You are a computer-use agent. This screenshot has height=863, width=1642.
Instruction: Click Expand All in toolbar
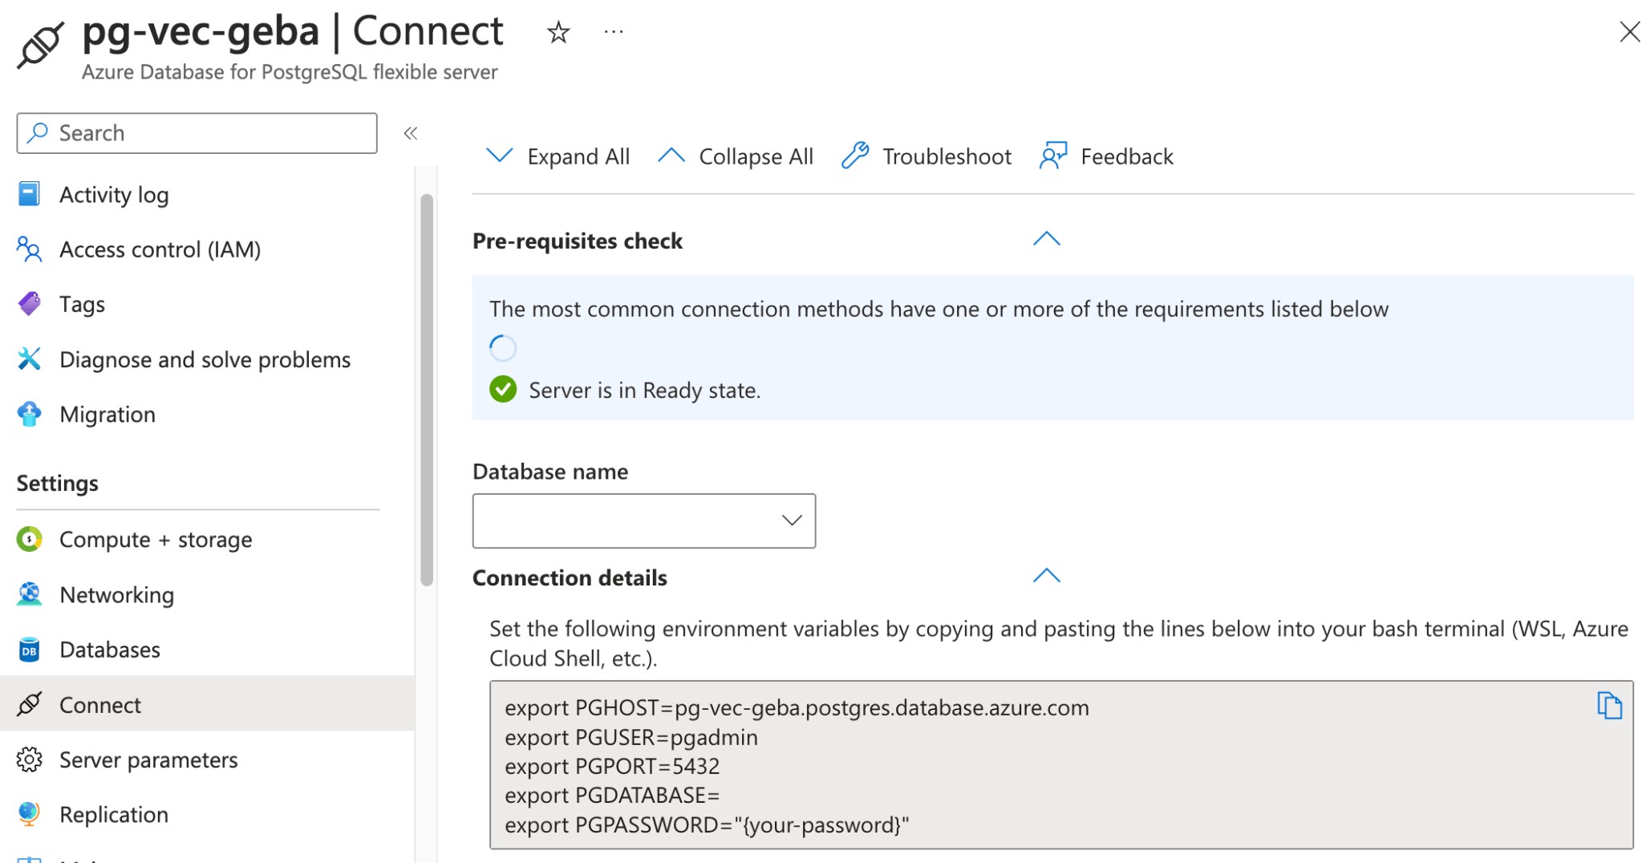[558, 156]
